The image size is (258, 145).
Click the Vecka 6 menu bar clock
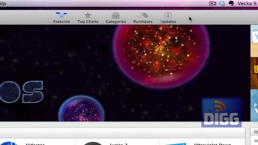coord(247,4)
